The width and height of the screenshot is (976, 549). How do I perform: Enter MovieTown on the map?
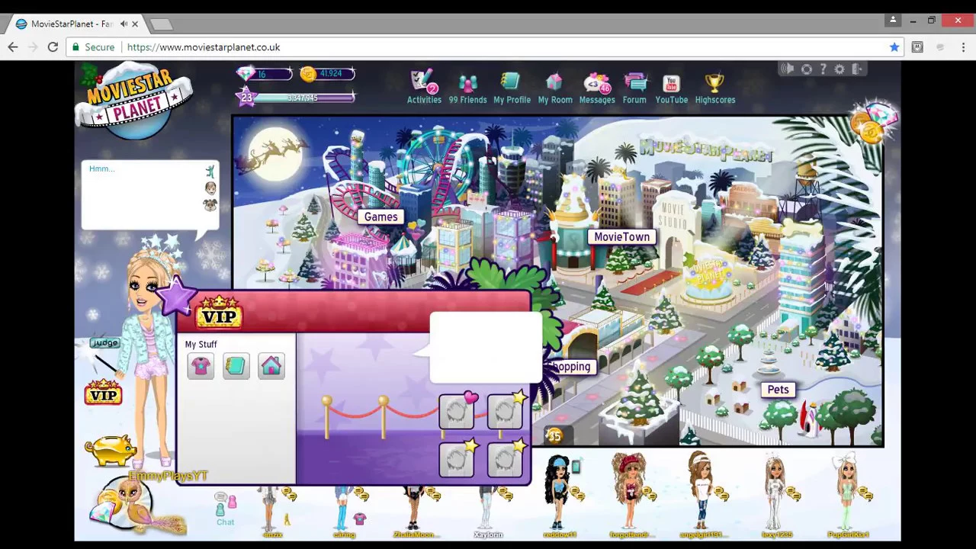pos(622,236)
